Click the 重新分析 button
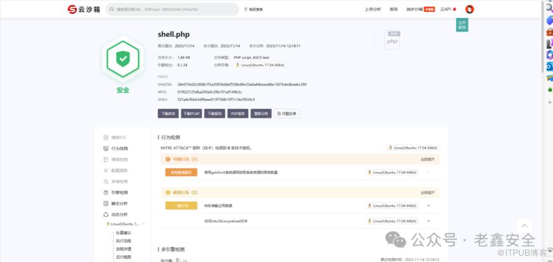The height and width of the screenshot is (262, 553). point(261,113)
